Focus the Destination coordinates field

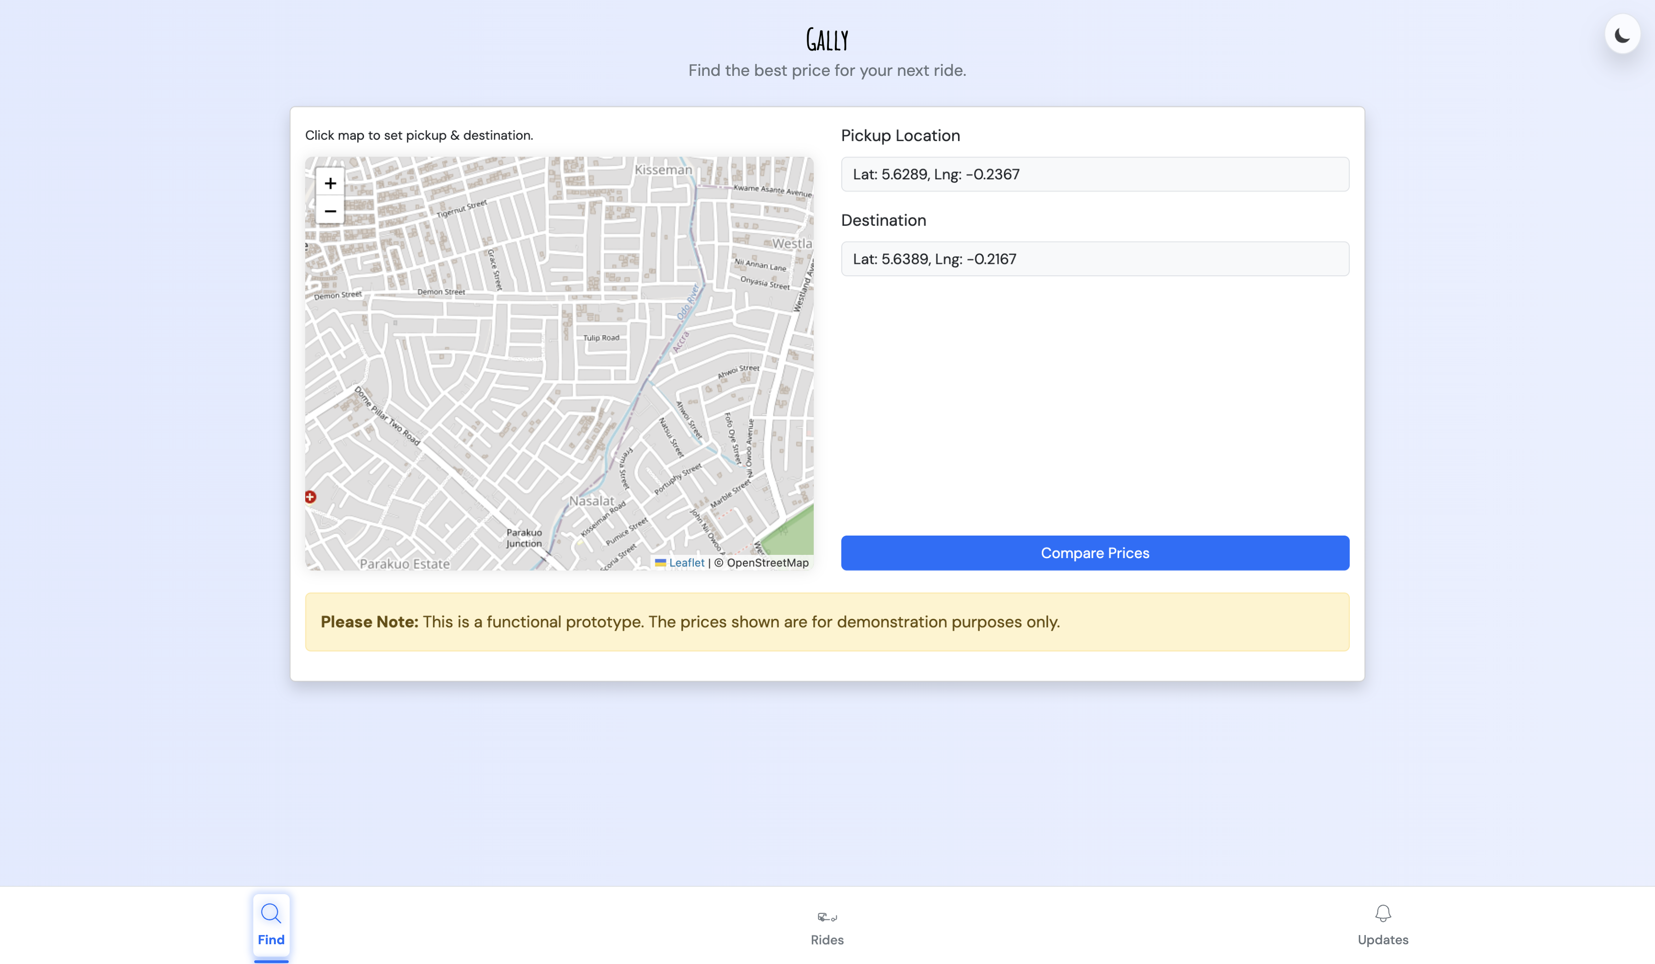(x=1095, y=259)
